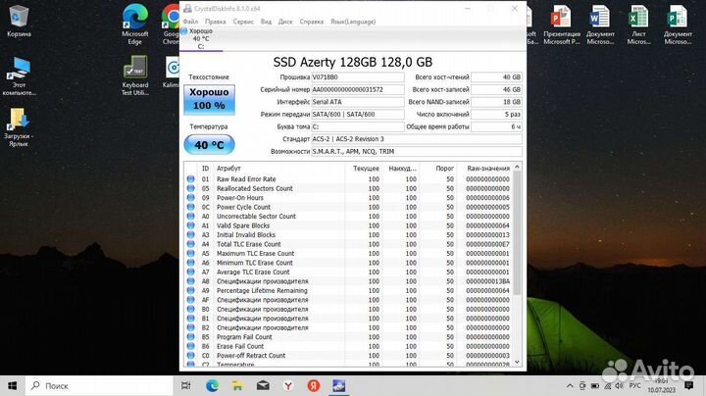Click the РУС language indicator
Screen dimensions: 706x396
click(x=634, y=386)
